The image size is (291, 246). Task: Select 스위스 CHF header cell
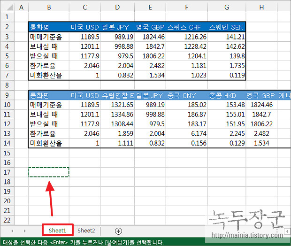pyautogui.click(x=187, y=27)
